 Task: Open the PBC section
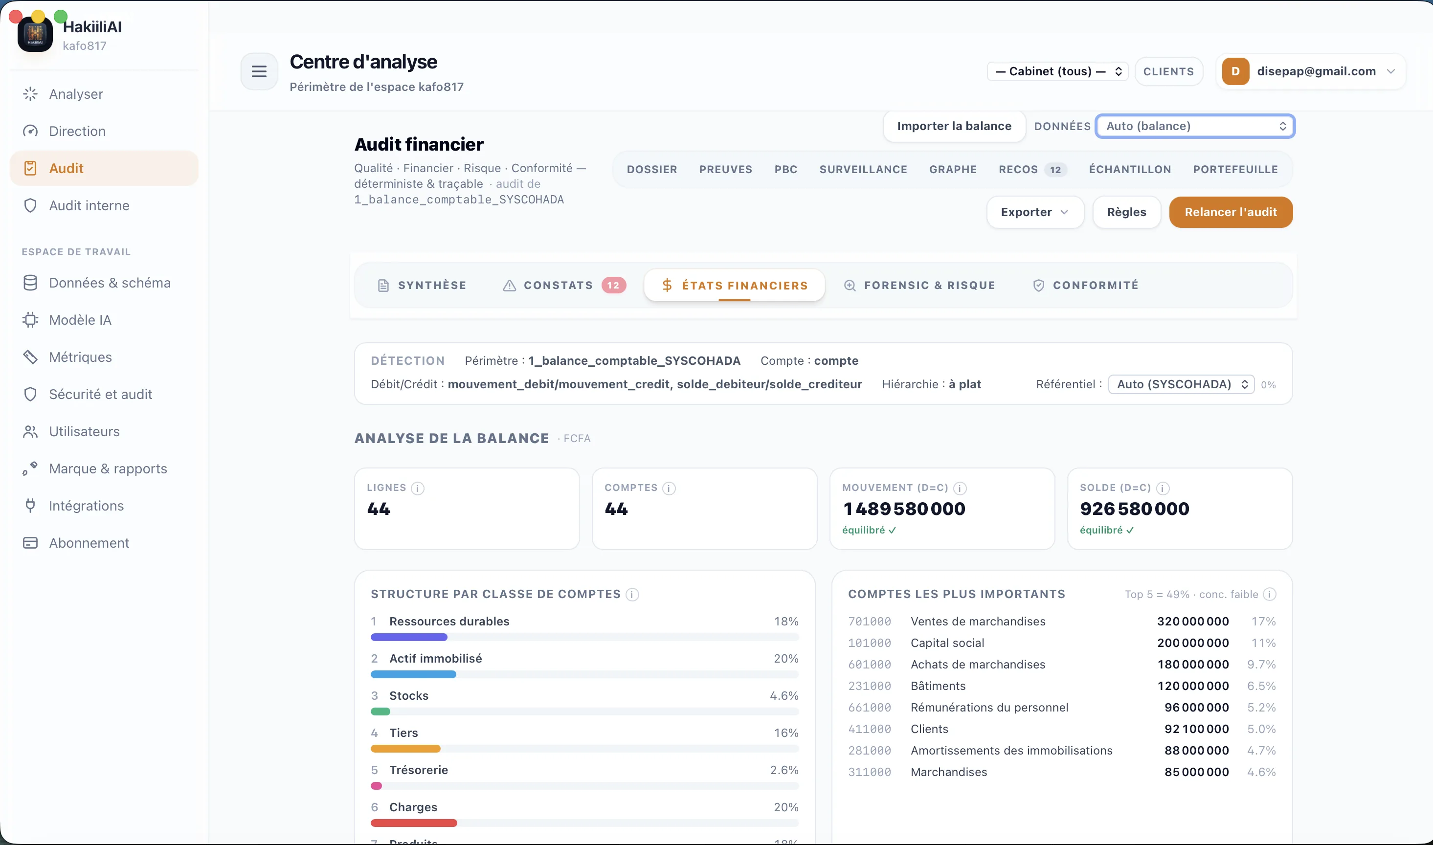coord(785,169)
